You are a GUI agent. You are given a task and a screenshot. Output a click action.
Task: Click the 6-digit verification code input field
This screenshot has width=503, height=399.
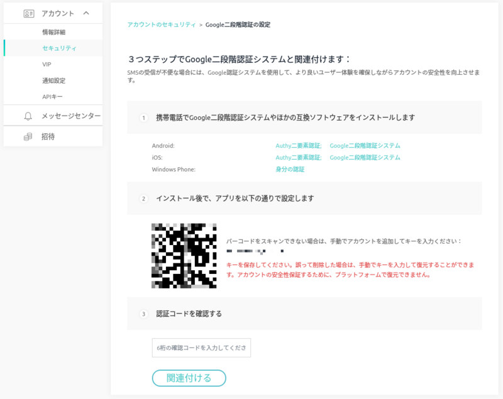point(200,347)
